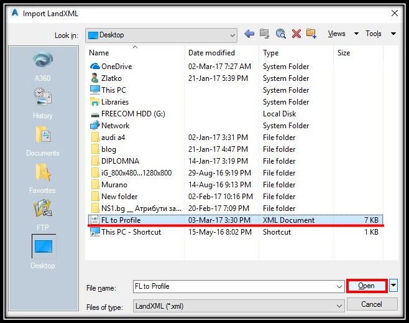The image size is (409, 323).
Task: Click the XML Document type cell
Action: pyautogui.click(x=289, y=220)
